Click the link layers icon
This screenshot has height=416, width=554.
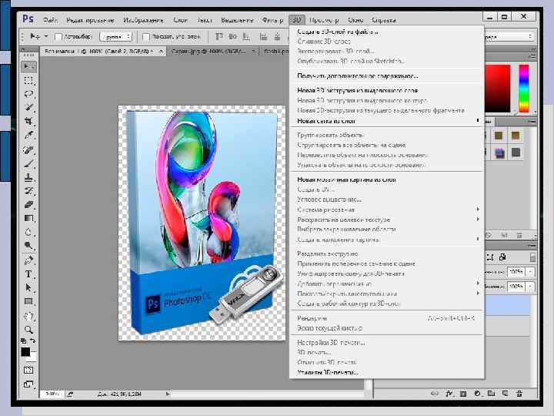pos(435,394)
